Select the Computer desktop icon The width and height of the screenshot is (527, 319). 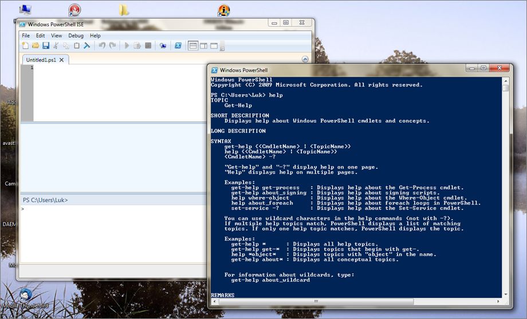click(x=25, y=9)
